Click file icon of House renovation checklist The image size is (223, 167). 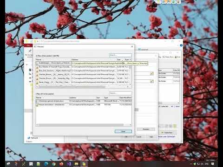37,105
